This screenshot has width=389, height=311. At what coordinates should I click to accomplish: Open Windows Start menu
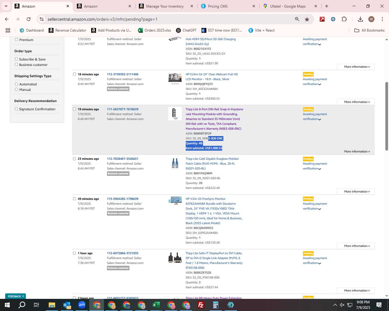(x=7, y=305)
